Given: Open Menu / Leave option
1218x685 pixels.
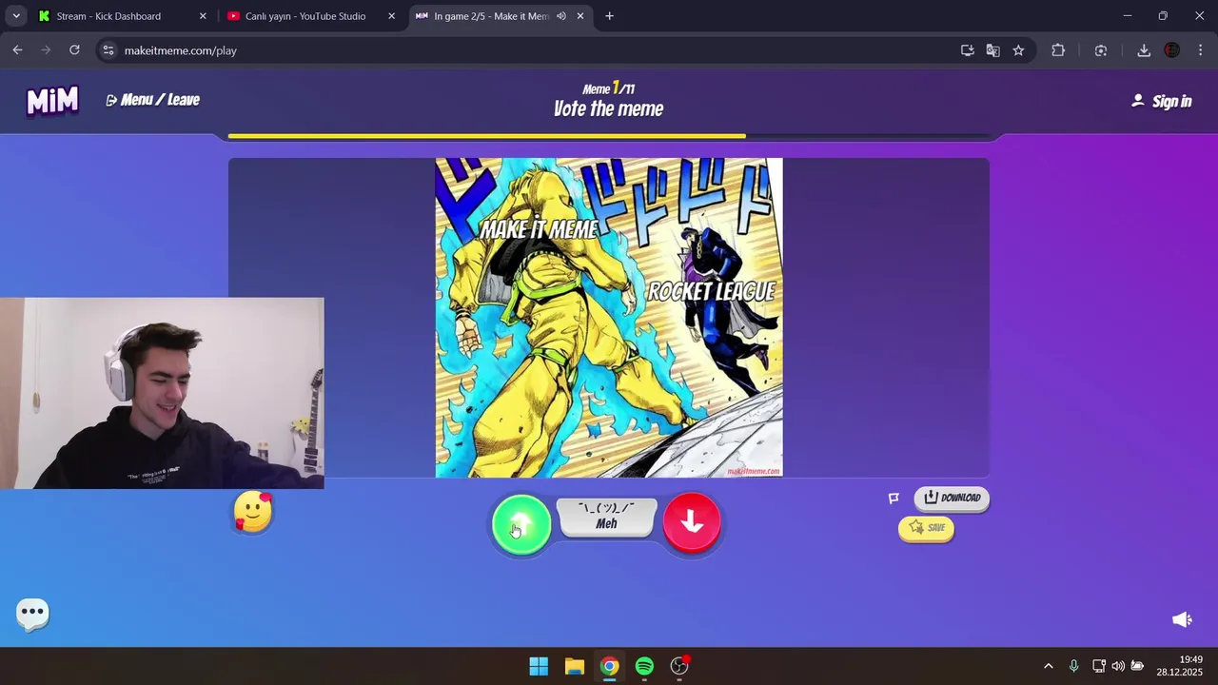Looking at the screenshot, I should click(x=152, y=100).
